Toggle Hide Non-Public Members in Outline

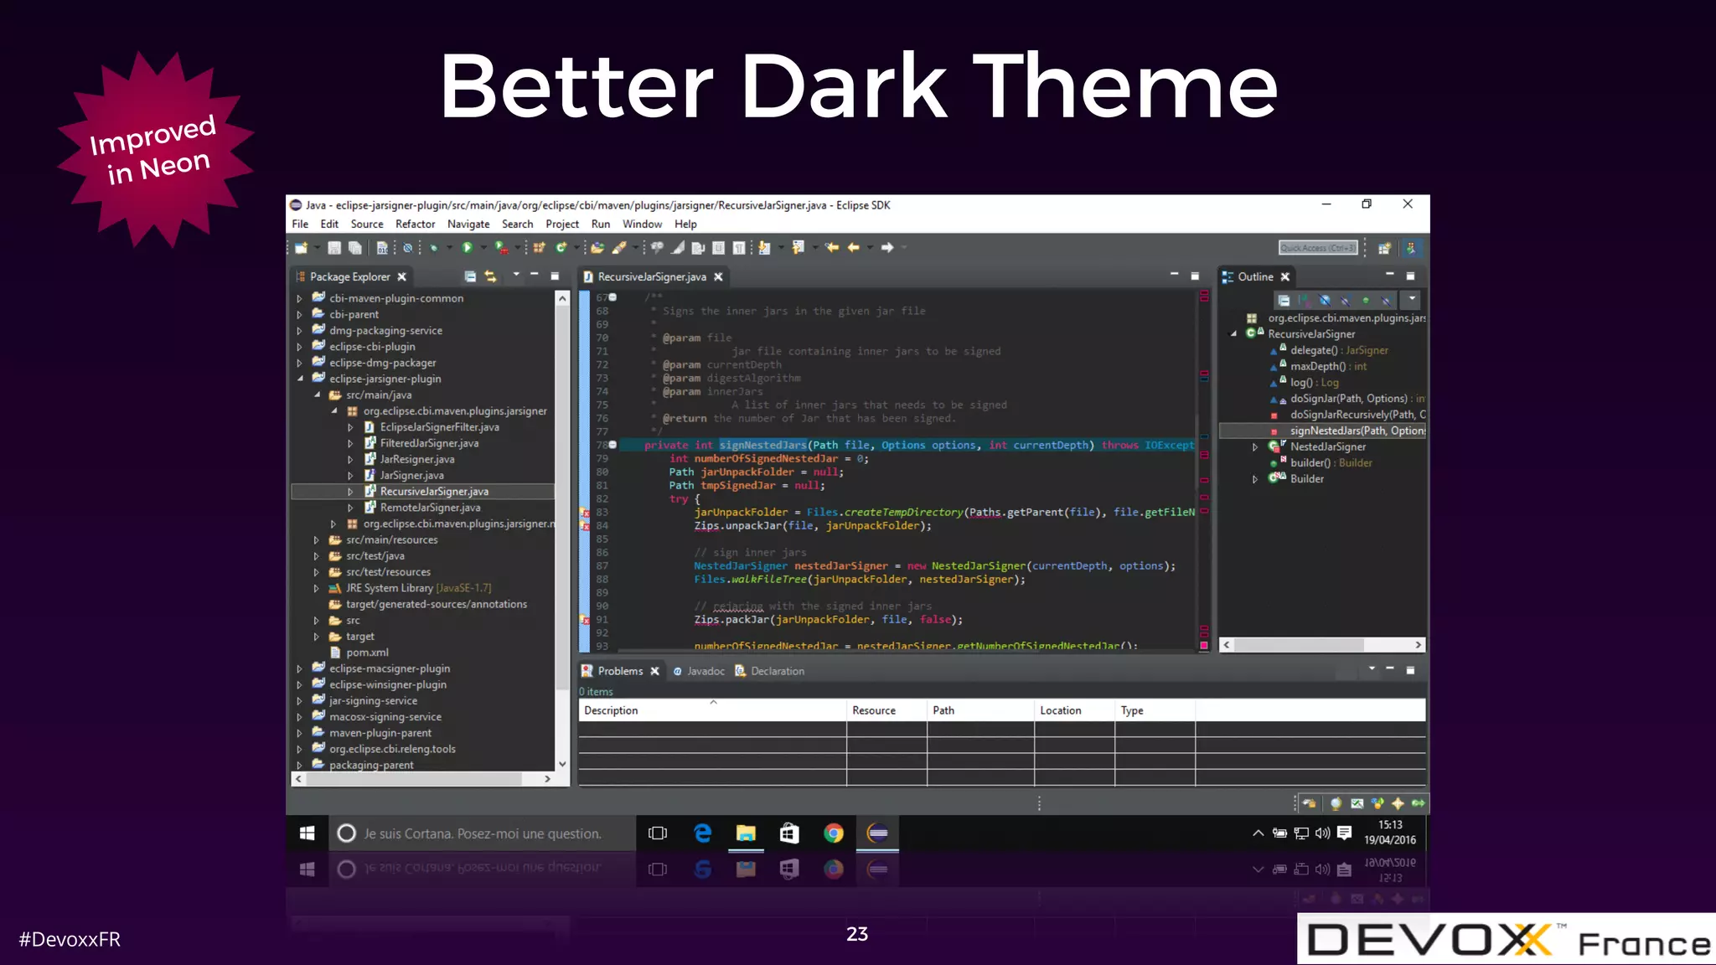click(1366, 300)
